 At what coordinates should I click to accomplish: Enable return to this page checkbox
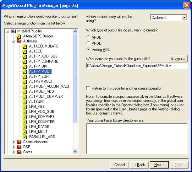tap(88, 88)
